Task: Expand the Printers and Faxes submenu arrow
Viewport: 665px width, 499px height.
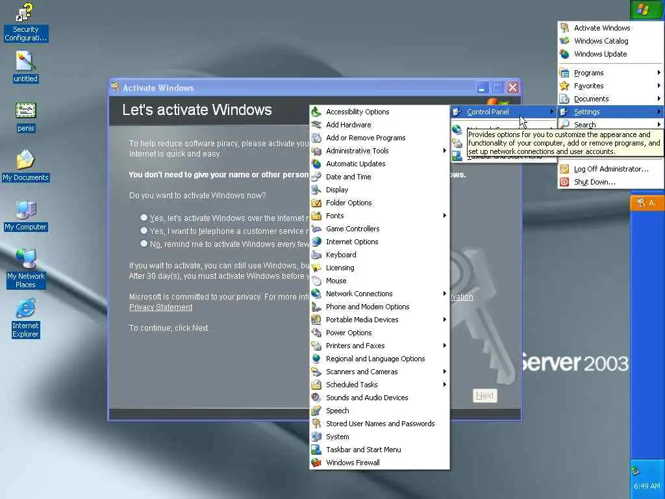Action: pos(444,346)
